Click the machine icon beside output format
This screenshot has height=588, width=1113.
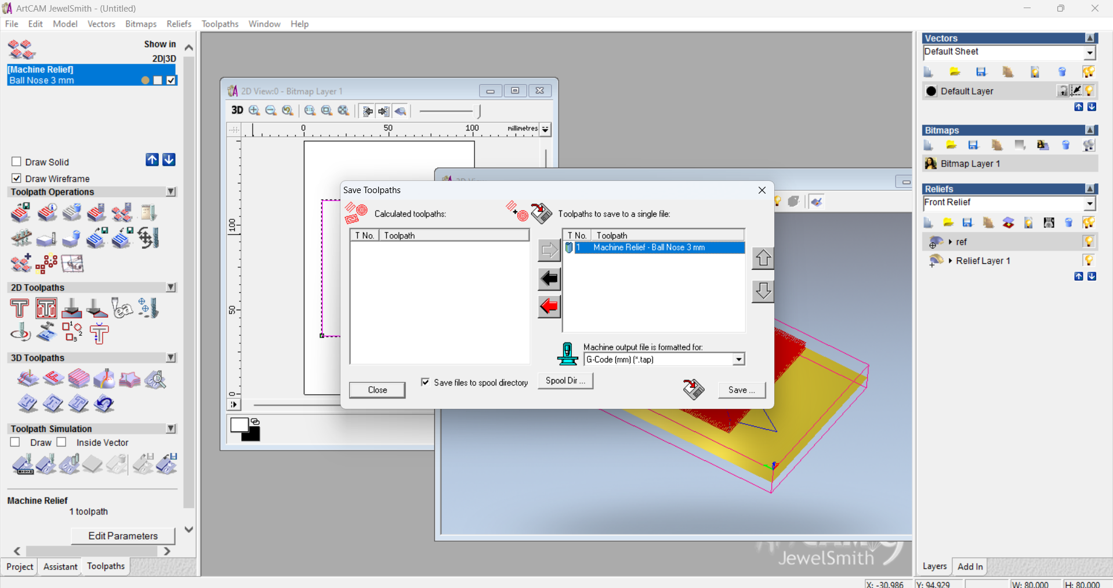pos(567,354)
